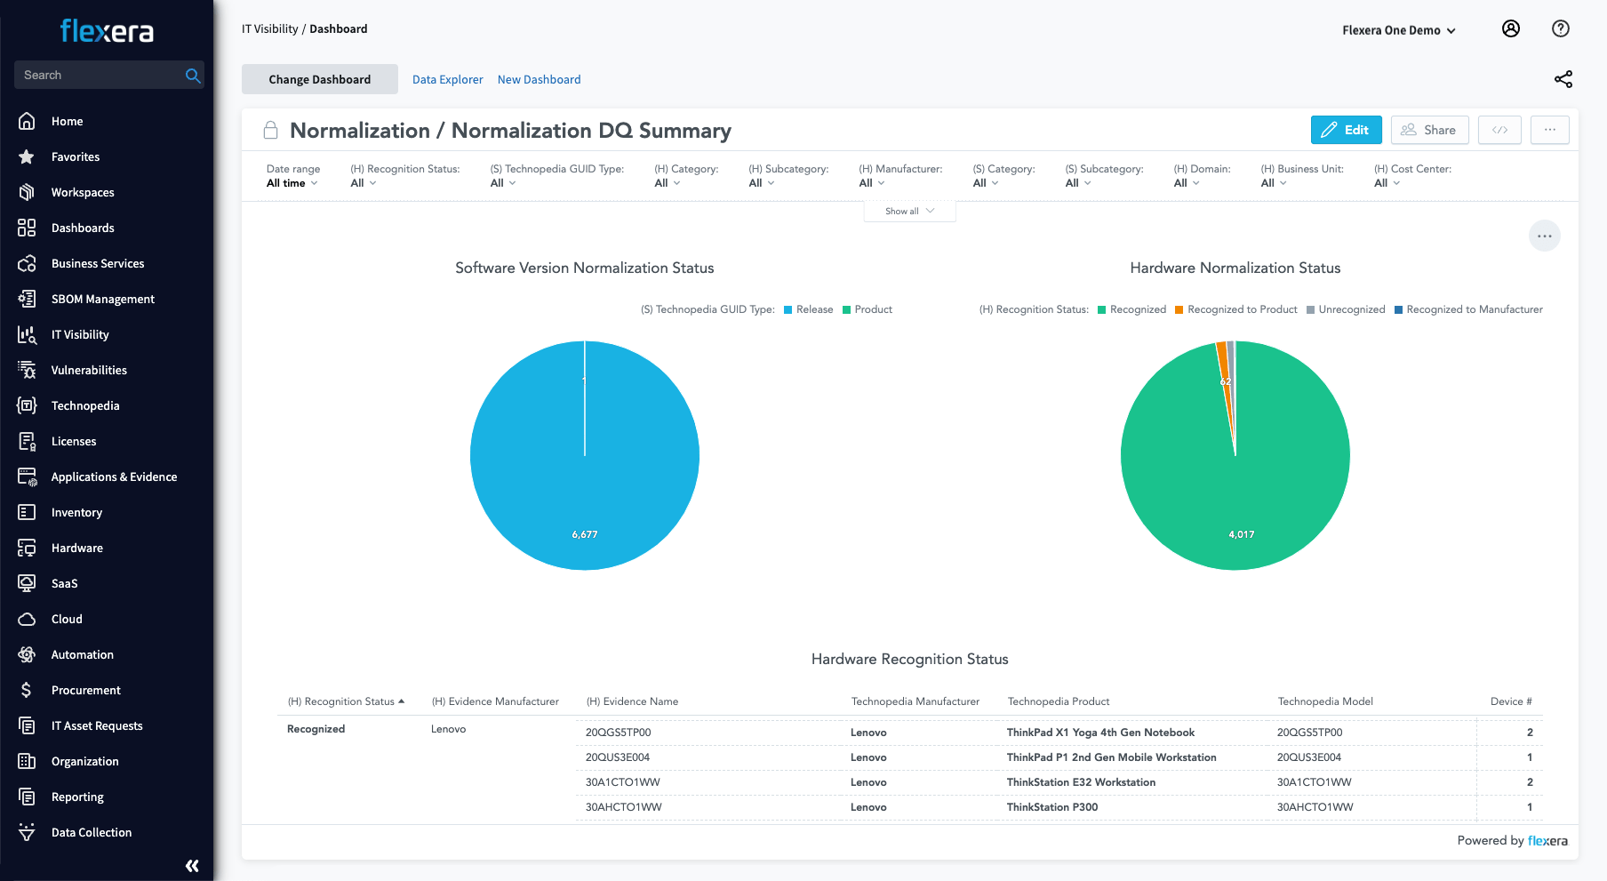Open the Data Explorer link

tap(447, 79)
